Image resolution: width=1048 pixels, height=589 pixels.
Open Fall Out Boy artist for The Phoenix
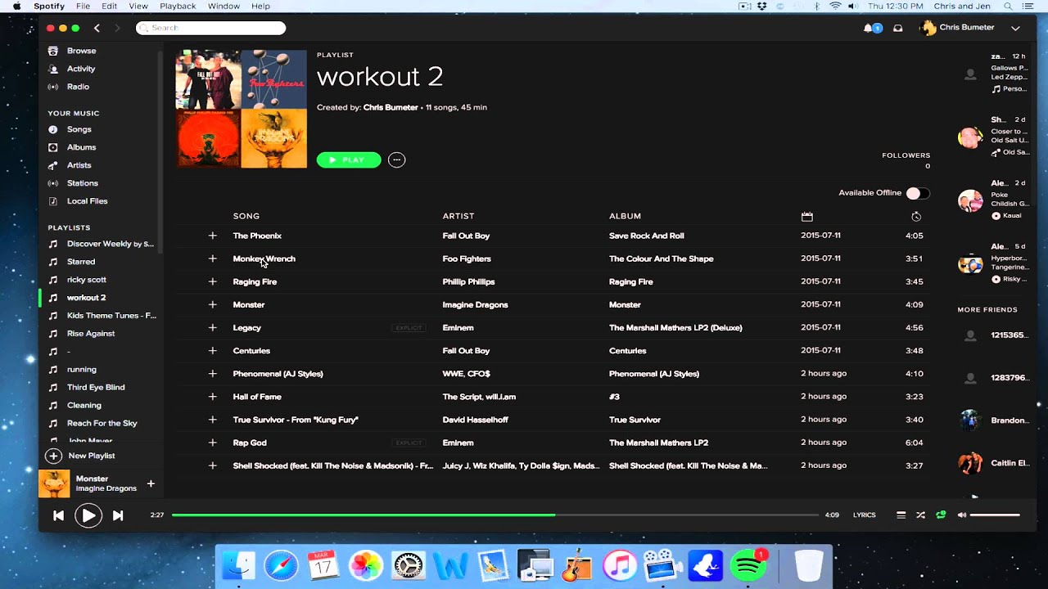pos(466,236)
